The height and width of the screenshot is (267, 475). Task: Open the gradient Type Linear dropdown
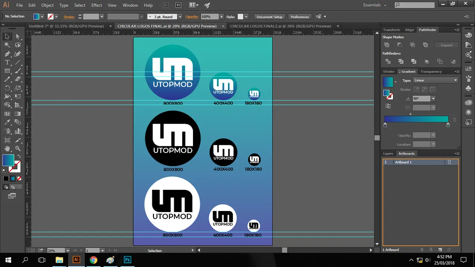tap(435, 80)
